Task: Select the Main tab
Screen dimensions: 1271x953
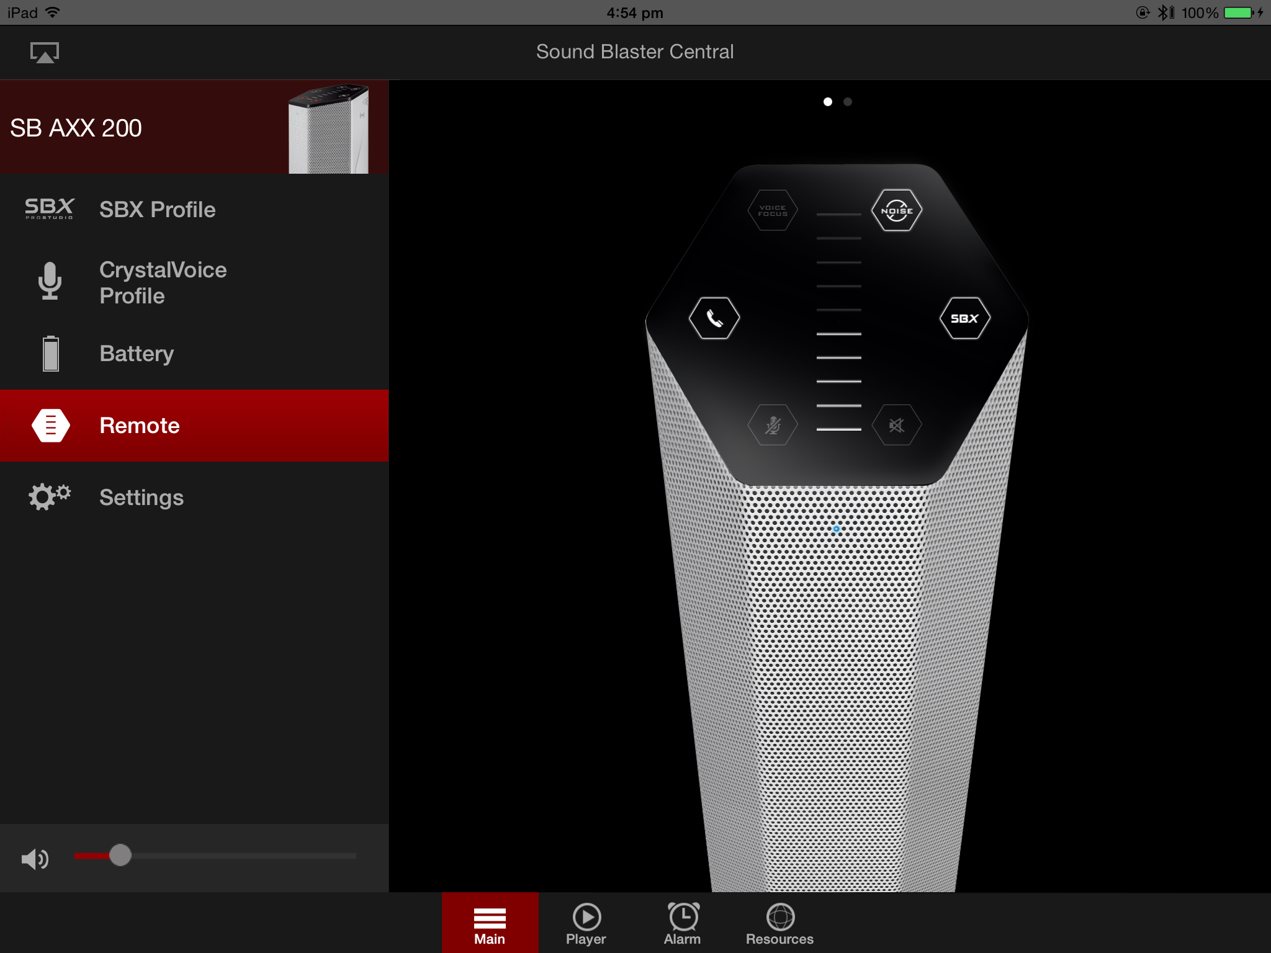Action: [x=490, y=923]
